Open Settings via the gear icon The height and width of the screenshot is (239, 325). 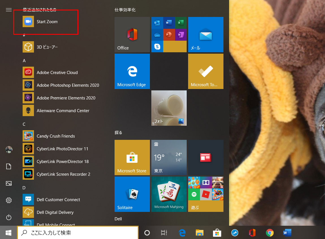[9, 200]
